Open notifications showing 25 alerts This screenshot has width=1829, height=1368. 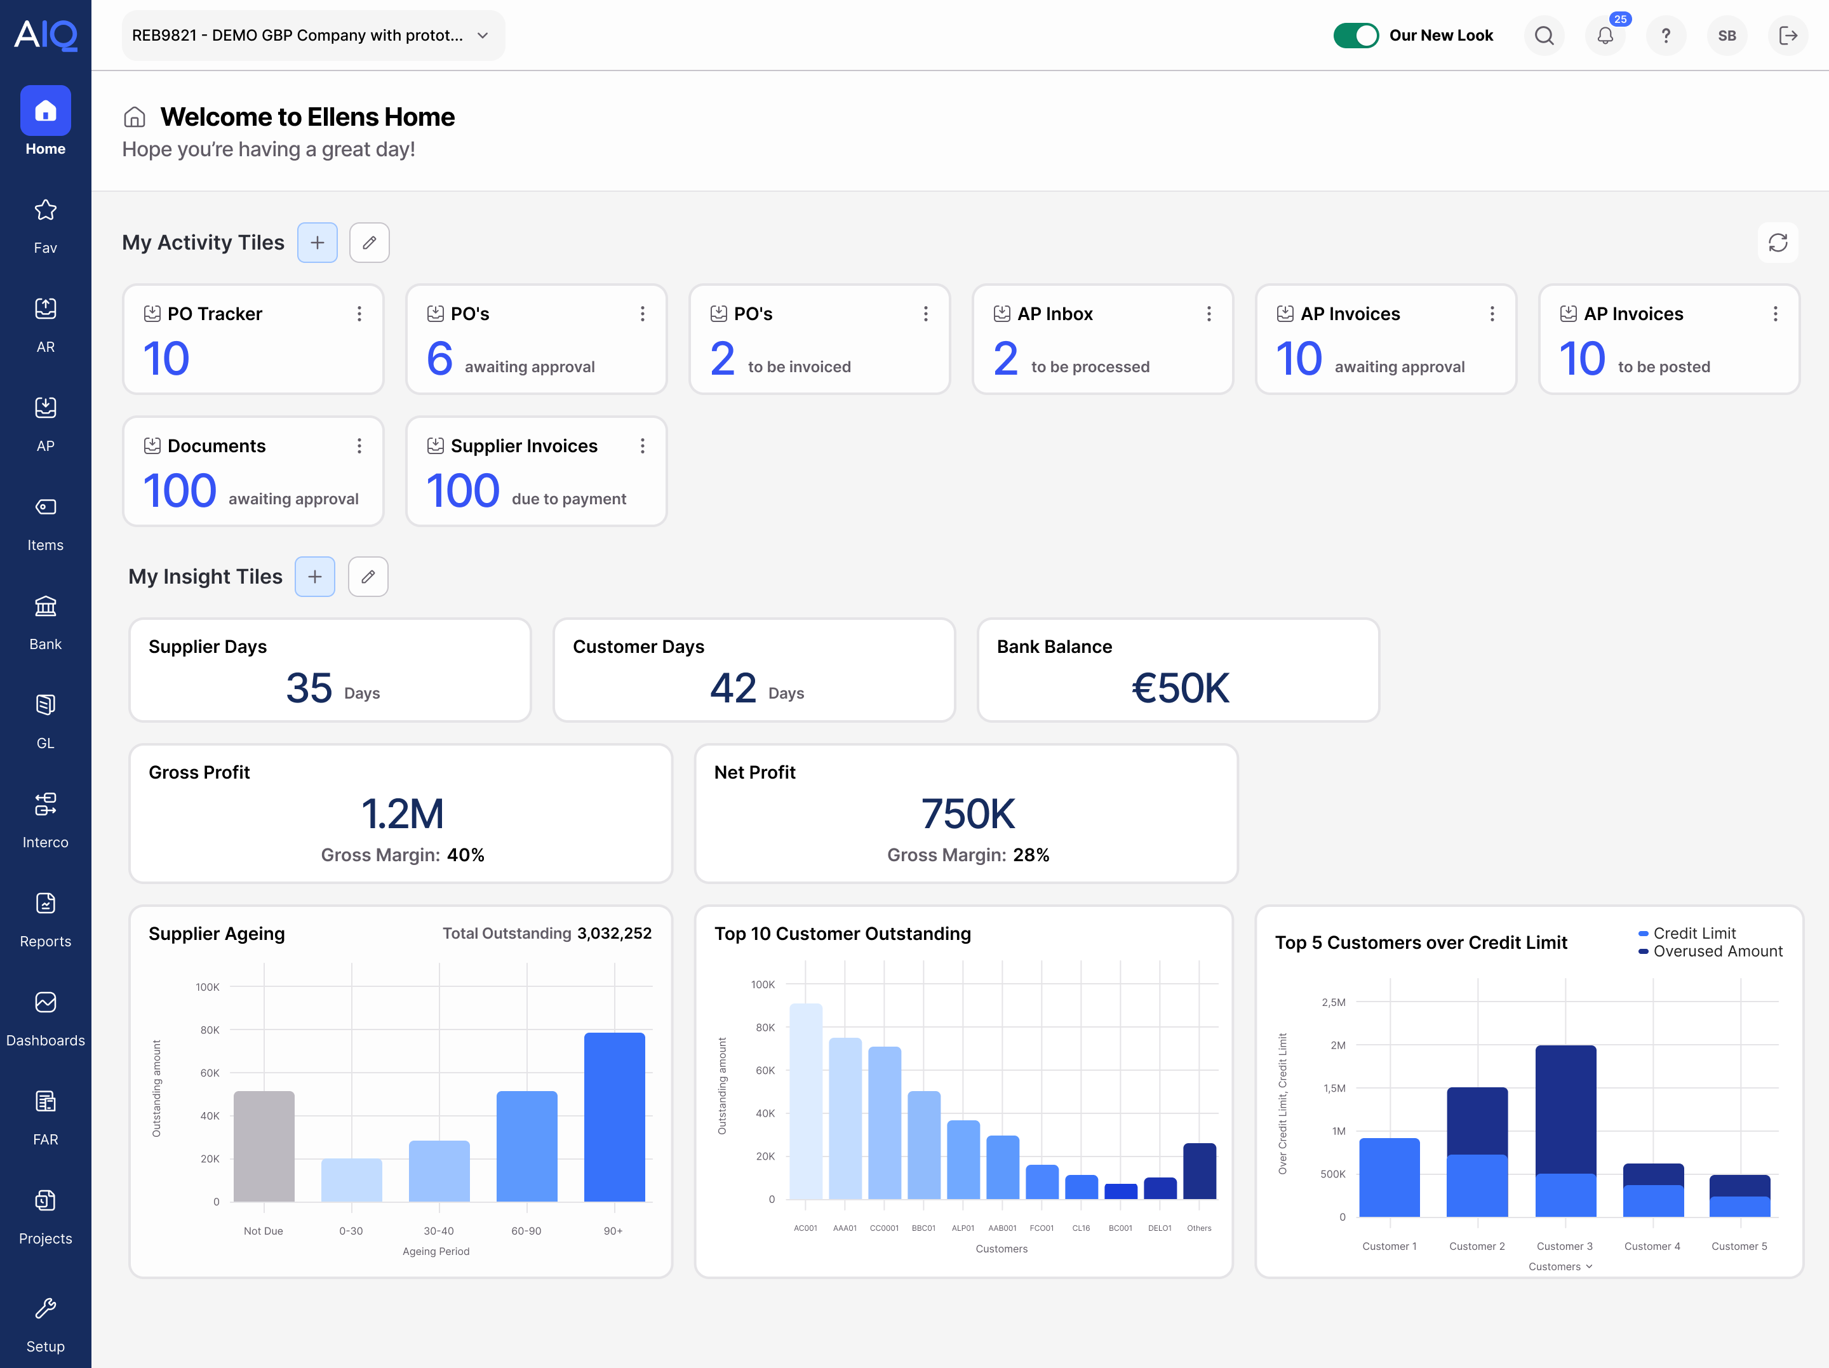[x=1605, y=36]
